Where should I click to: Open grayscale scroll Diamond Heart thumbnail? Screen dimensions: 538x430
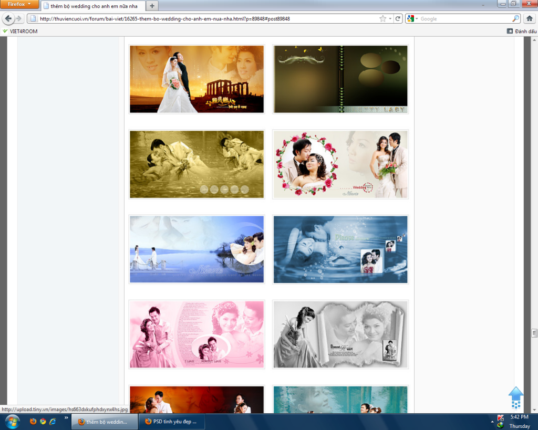tap(340, 334)
